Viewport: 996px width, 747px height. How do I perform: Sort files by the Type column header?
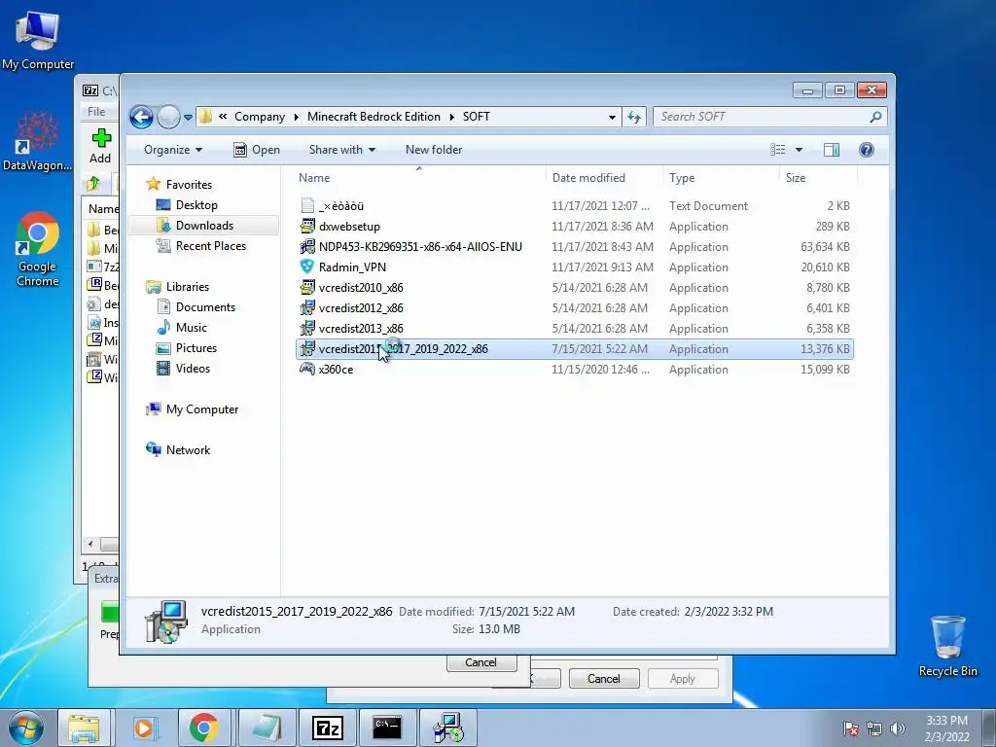pos(721,178)
